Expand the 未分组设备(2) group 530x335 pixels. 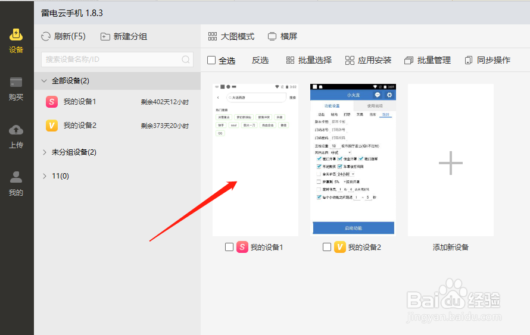point(44,152)
